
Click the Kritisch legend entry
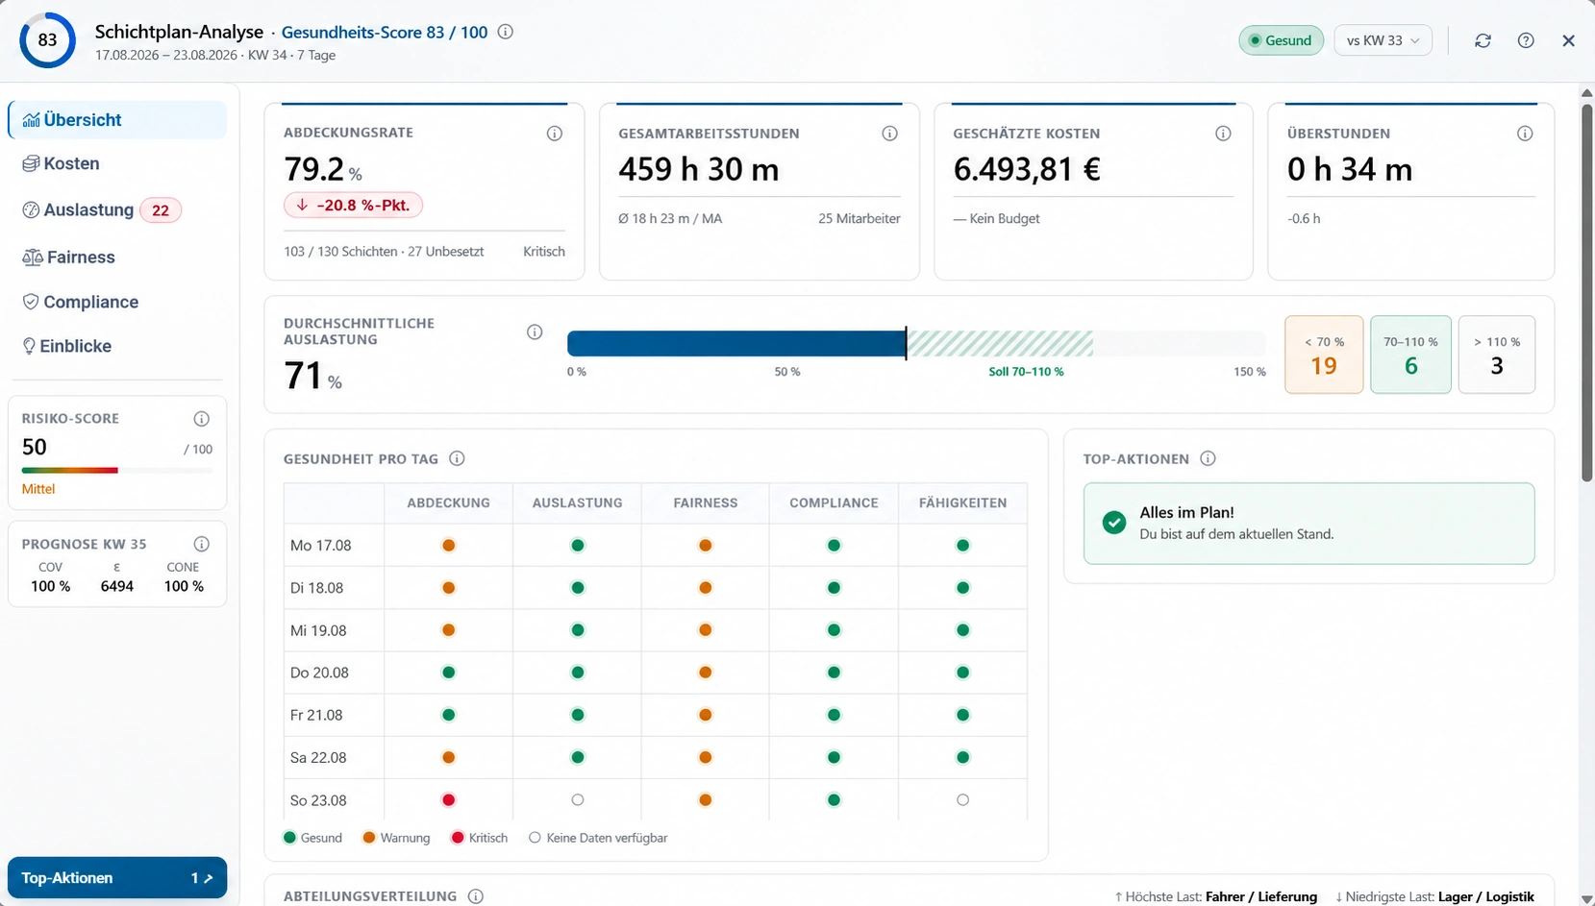tap(479, 838)
